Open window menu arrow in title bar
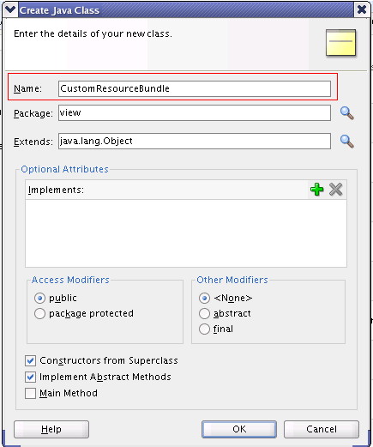373x447 pixels. coord(10,9)
